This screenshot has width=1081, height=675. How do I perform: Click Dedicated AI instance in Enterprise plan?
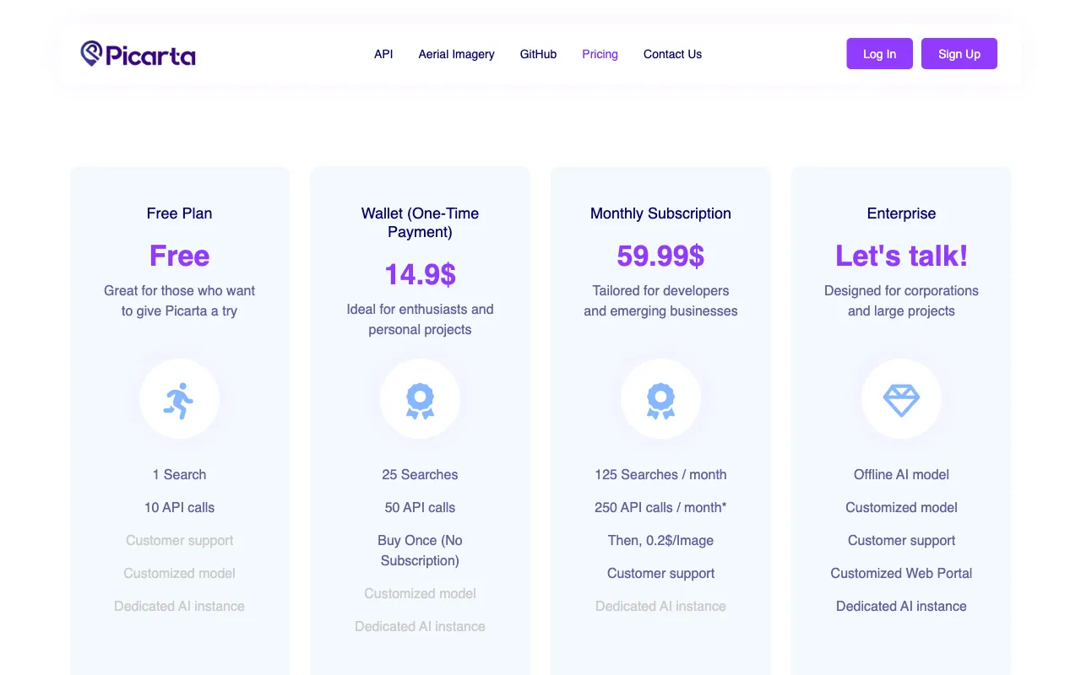[901, 606]
